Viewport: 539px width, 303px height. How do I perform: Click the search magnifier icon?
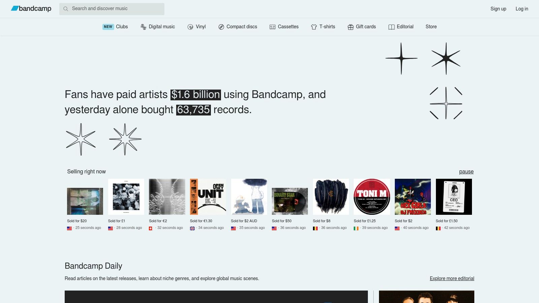tap(66, 9)
